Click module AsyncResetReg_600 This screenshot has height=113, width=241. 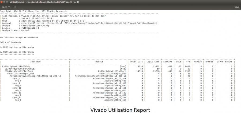pos(115,95)
